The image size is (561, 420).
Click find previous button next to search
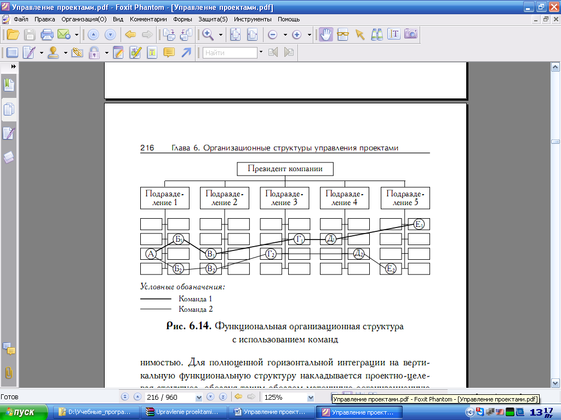click(273, 52)
